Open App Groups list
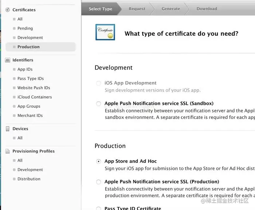The image size is (255, 210). point(29,106)
